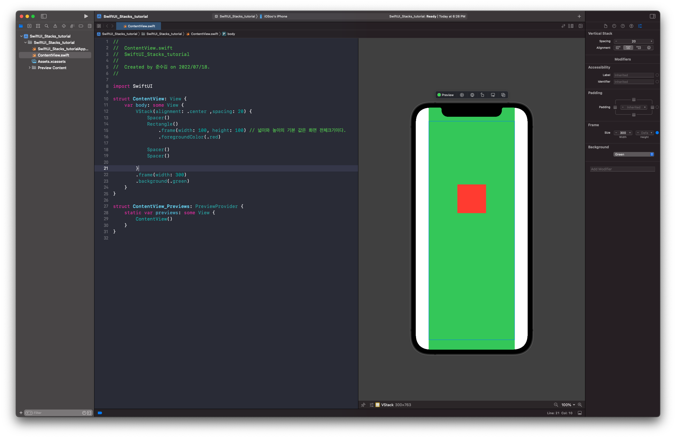Open the Green background dropdown
The image size is (676, 438).
click(x=634, y=154)
